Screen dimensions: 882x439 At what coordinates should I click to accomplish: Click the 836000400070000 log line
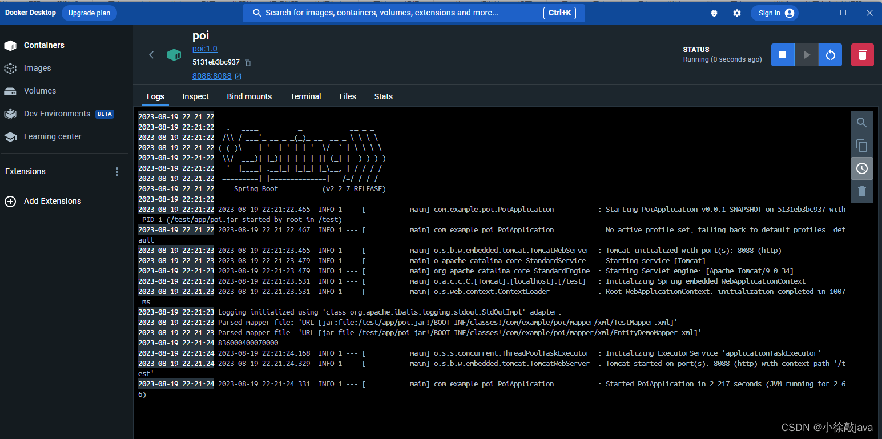[x=208, y=343]
